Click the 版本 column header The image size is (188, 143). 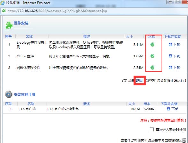(147, 104)
